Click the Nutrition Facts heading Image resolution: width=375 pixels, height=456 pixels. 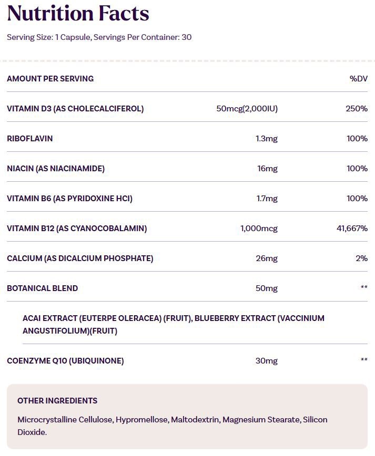(x=78, y=13)
